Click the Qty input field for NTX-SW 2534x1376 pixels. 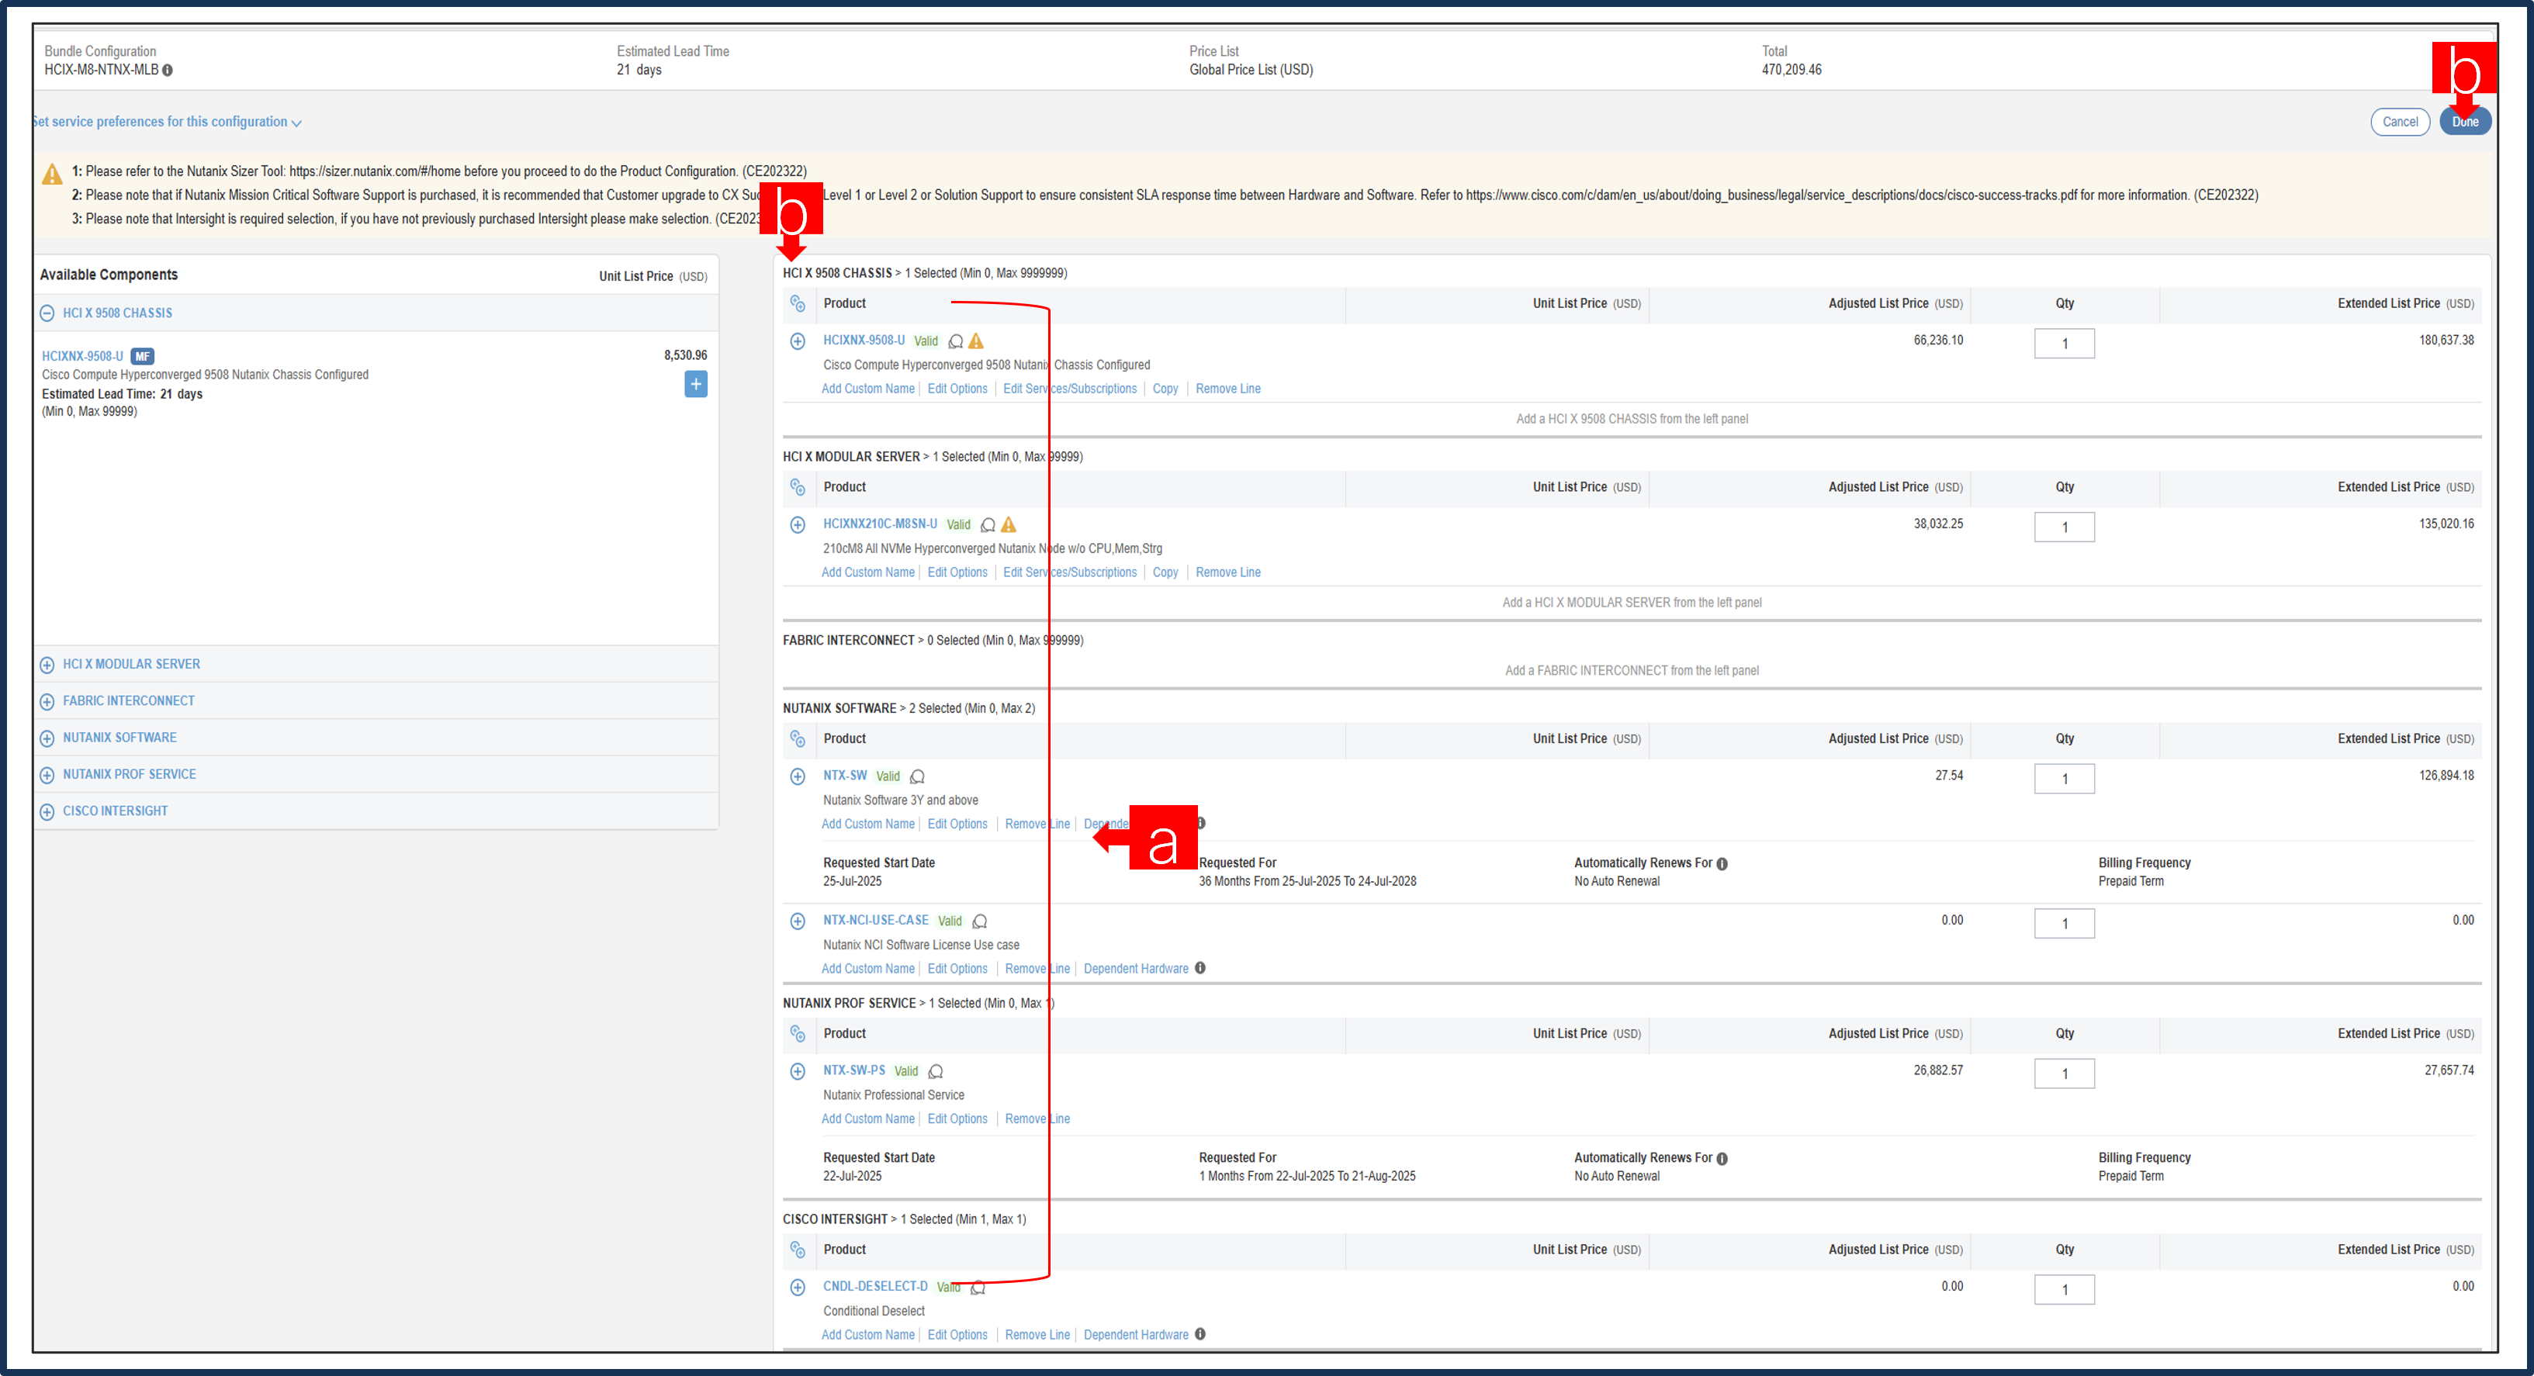[2064, 778]
